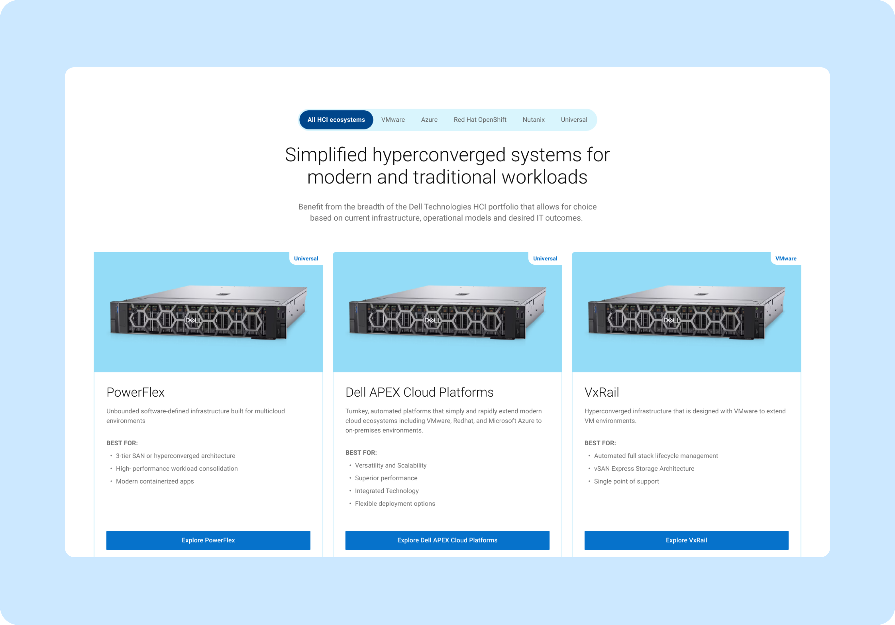The height and width of the screenshot is (625, 895).
Task: Click the 'Simplified hyperconverged systems' main heading
Action: point(447,166)
